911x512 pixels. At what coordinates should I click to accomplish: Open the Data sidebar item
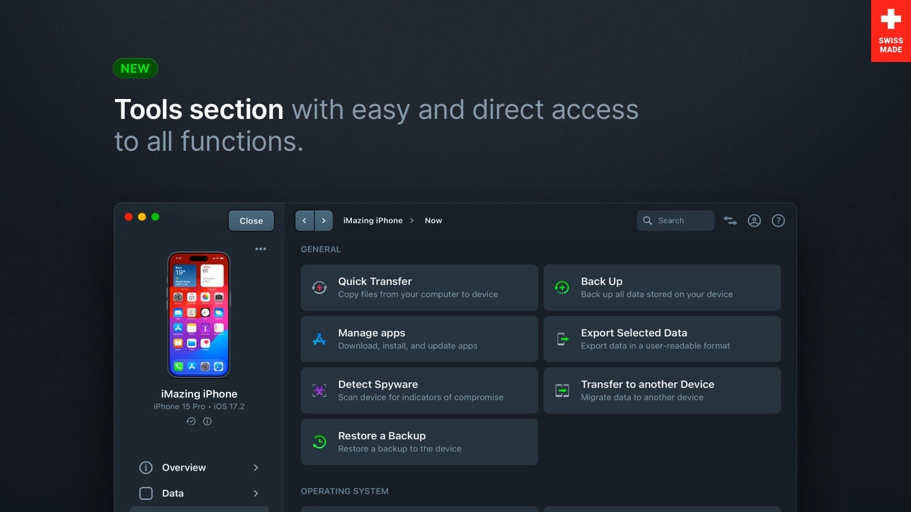pyautogui.click(x=199, y=493)
